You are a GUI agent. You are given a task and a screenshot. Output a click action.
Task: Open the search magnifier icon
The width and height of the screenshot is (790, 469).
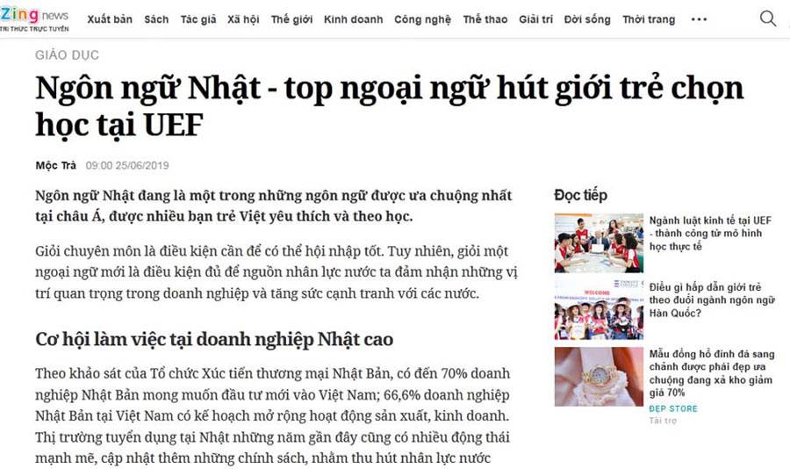click(x=767, y=18)
